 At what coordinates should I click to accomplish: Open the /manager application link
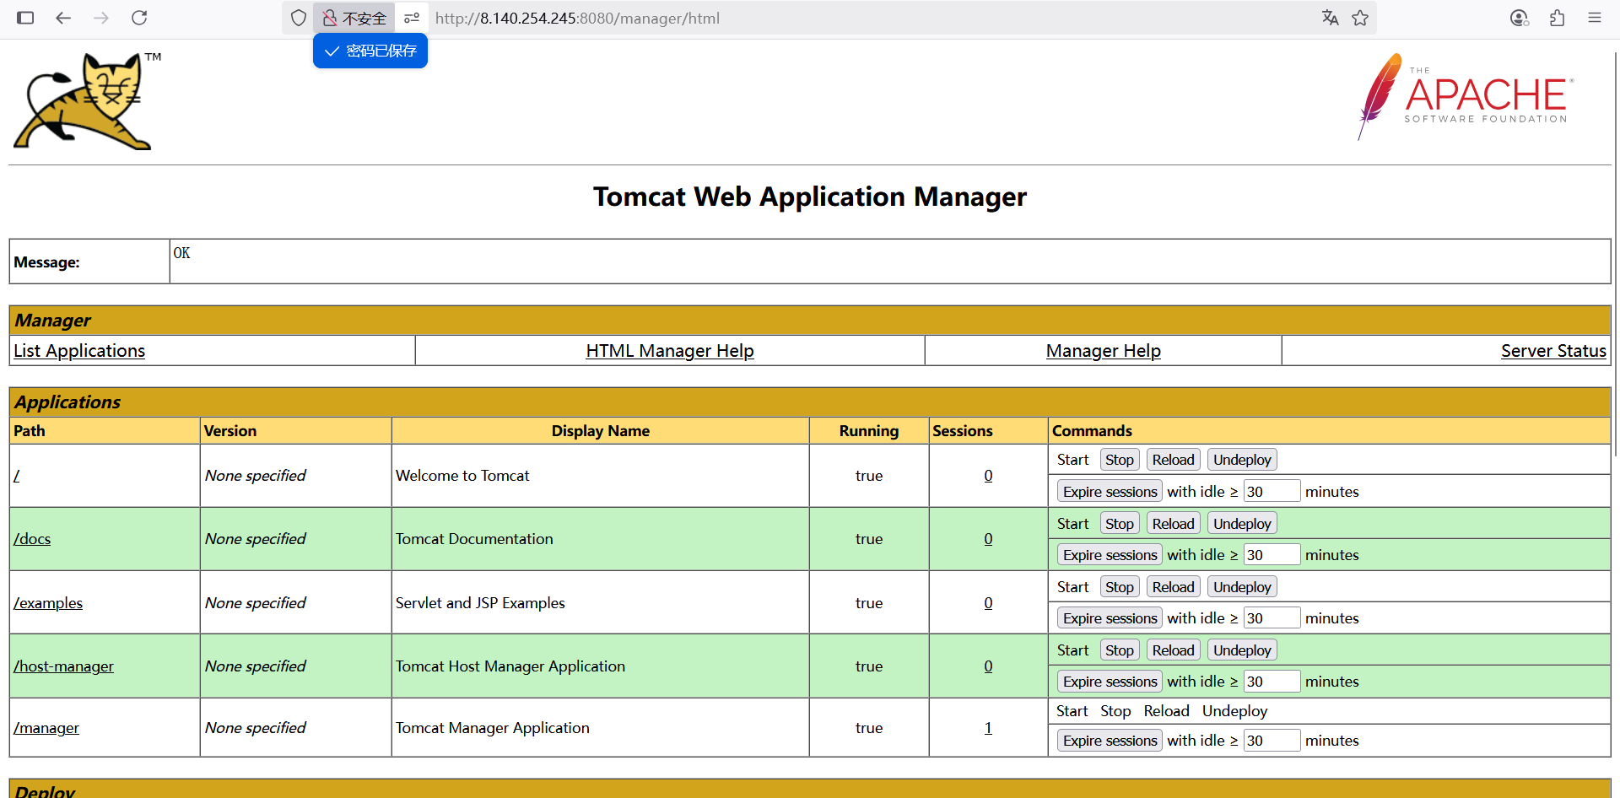[x=46, y=728]
